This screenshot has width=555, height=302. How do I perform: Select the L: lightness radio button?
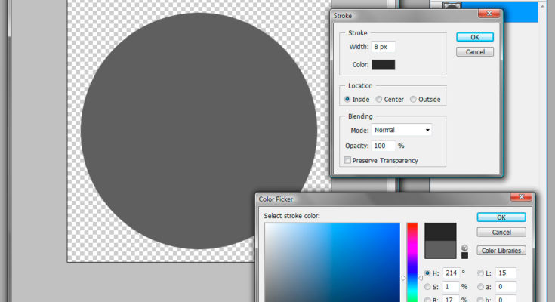[481, 273]
